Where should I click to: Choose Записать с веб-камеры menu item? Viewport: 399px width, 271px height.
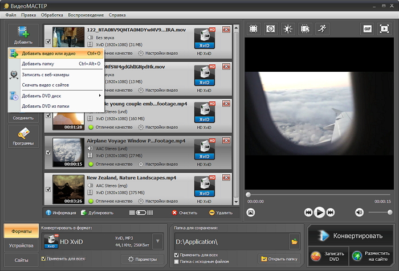point(56,75)
